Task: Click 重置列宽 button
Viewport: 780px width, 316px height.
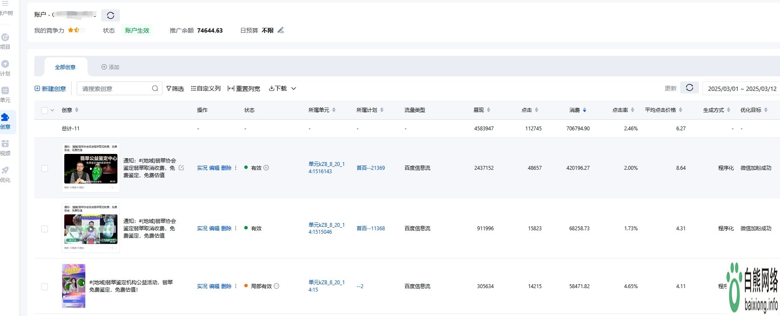Action: point(244,88)
